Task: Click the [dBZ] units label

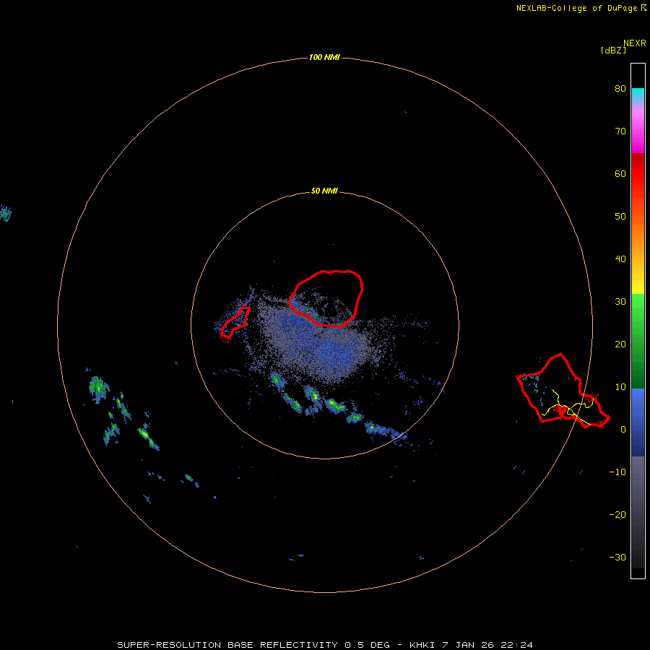Action: pyautogui.click(x=612, y=51)
